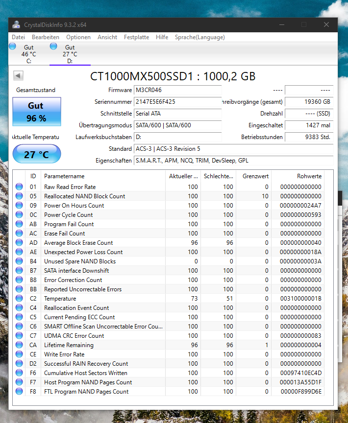Click the Übertragungsmodus field SATA/600
Image resolution: width=348 pixels, height=423 pixels.
[177, 125]
